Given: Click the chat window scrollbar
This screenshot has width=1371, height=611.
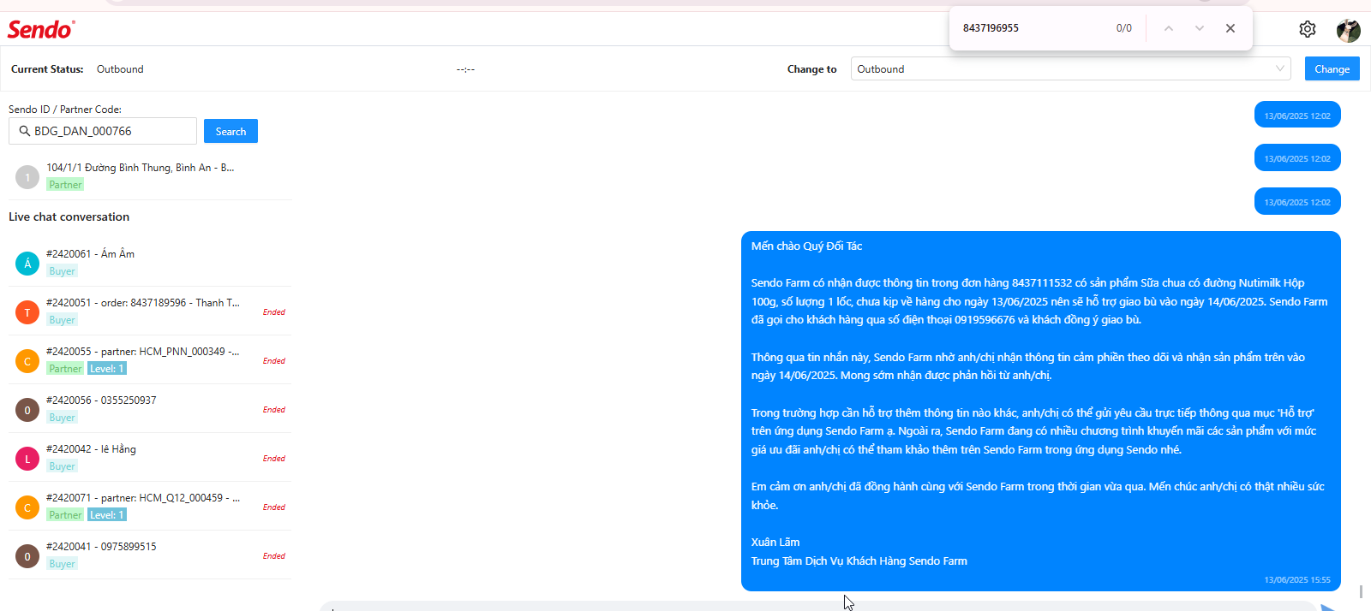Looking at the screenshot, I should (x=1361, y=591).
